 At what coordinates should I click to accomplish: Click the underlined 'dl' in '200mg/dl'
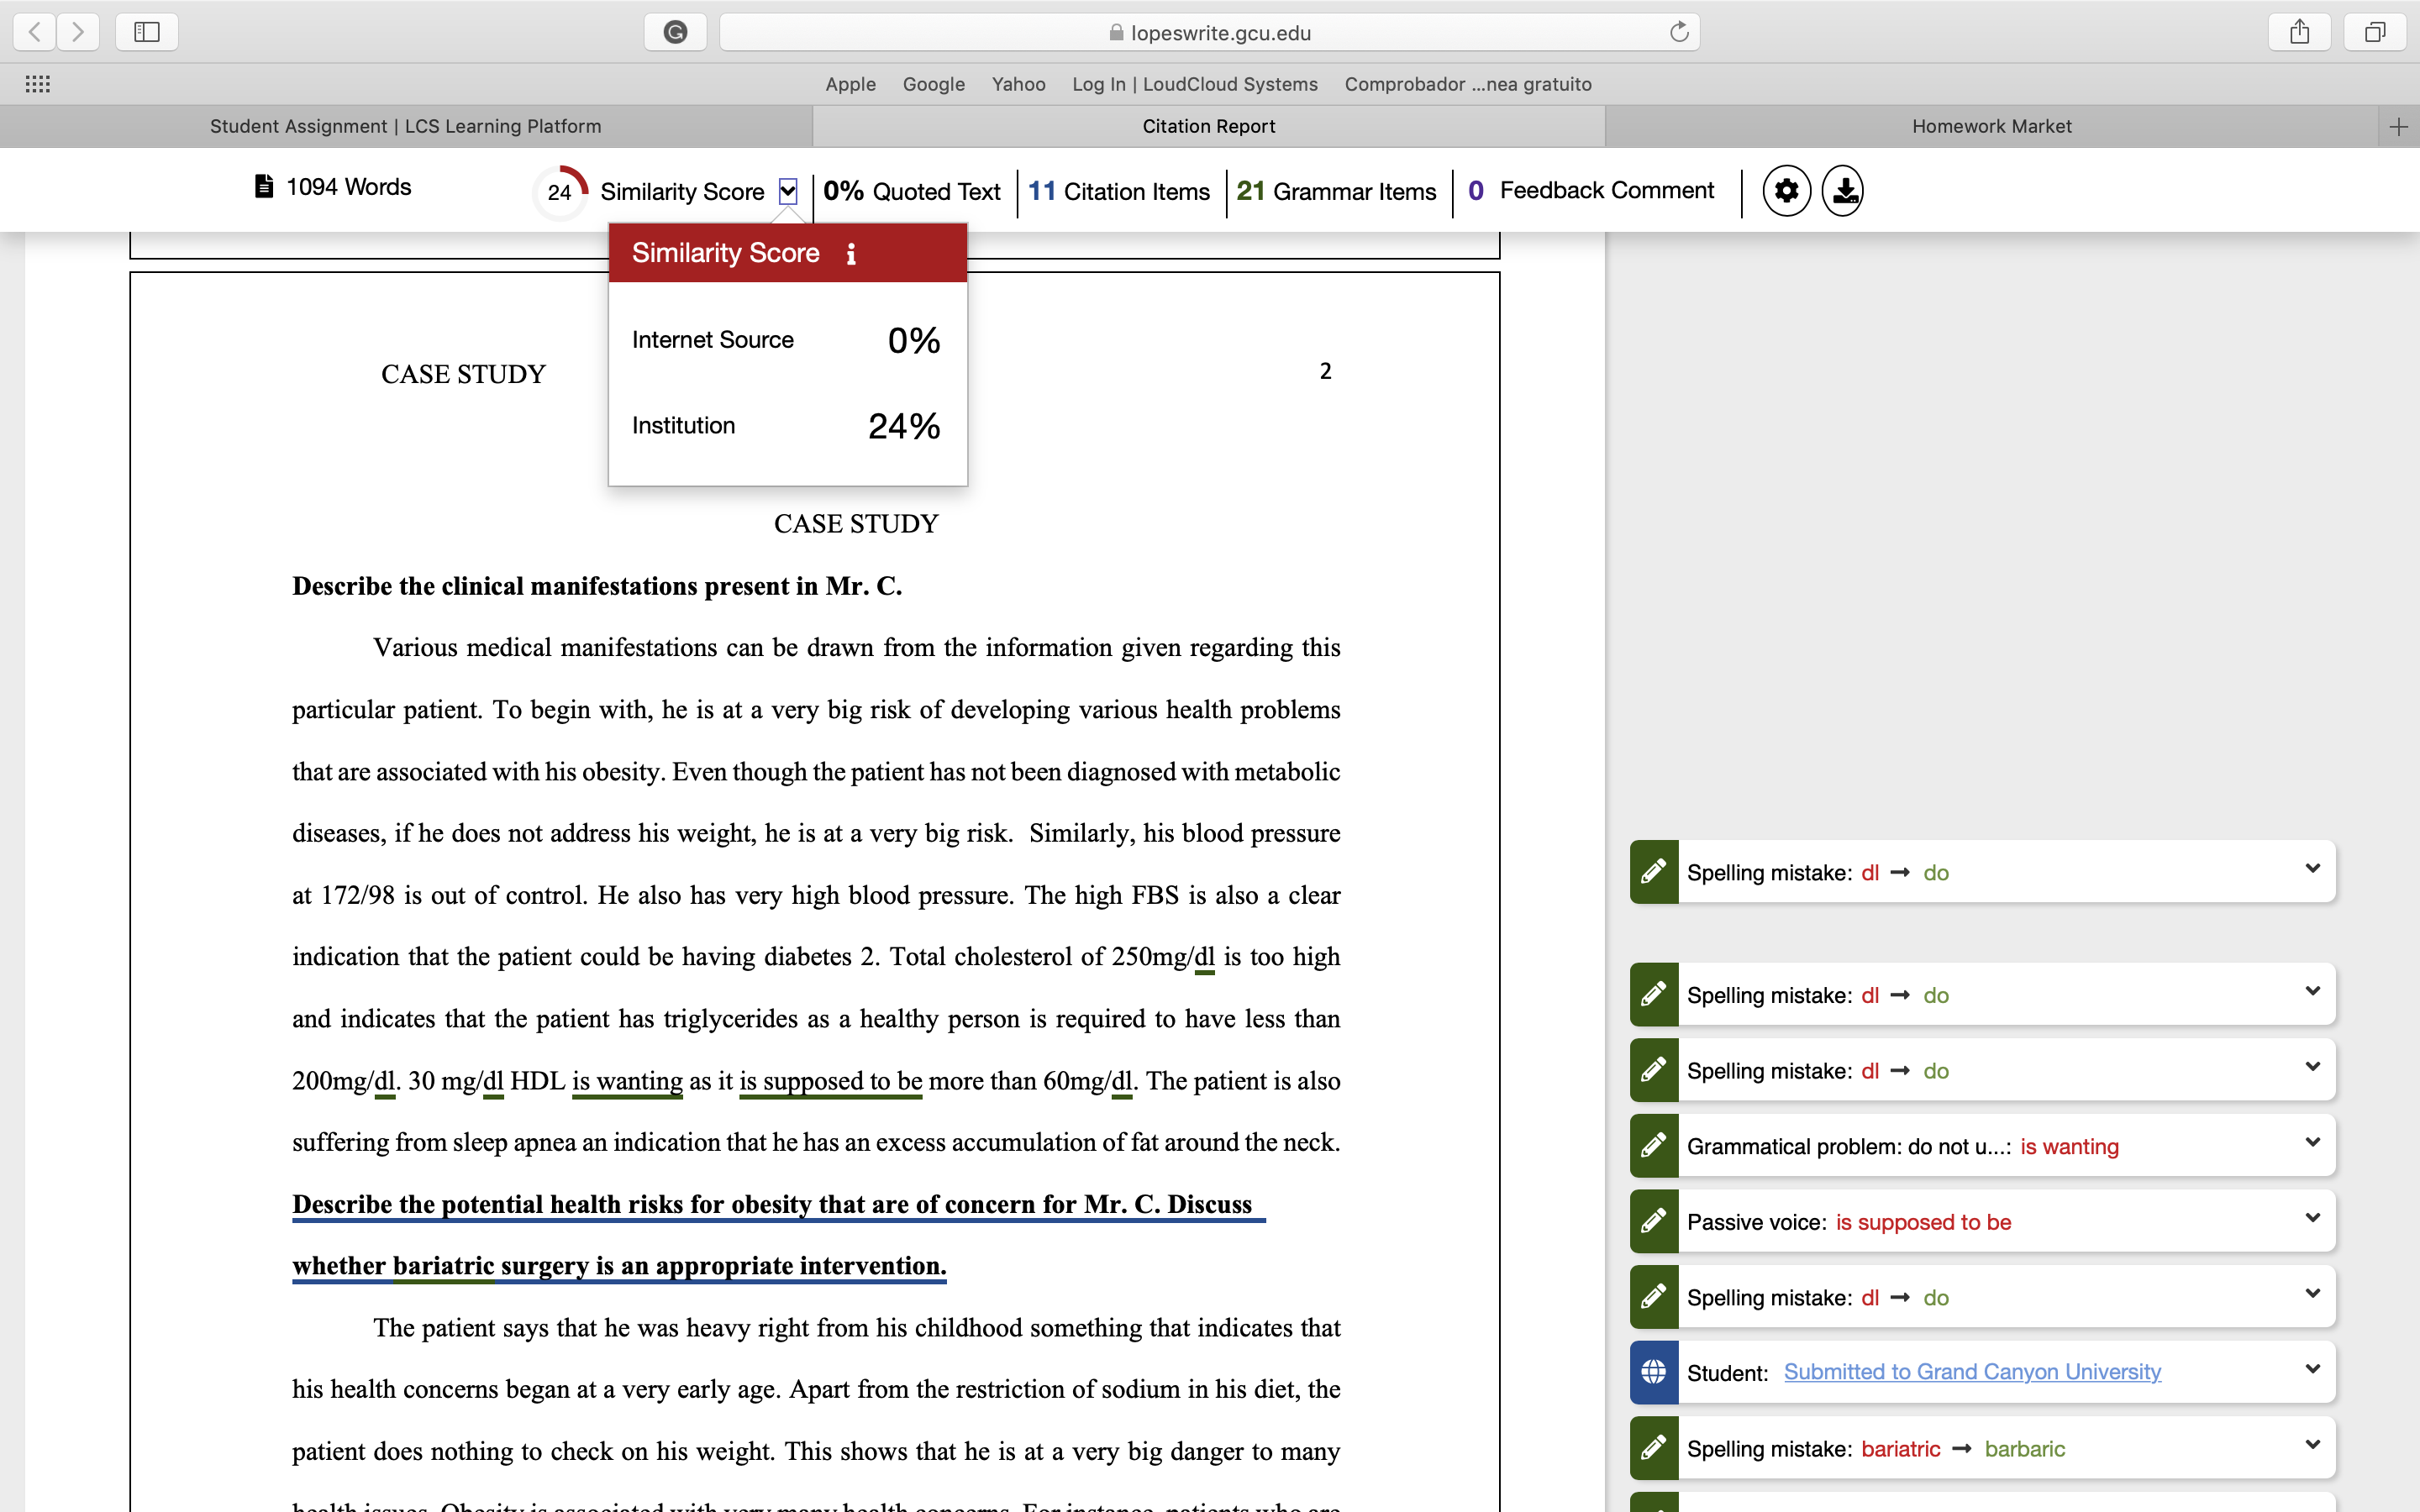tap(385, 1081)
